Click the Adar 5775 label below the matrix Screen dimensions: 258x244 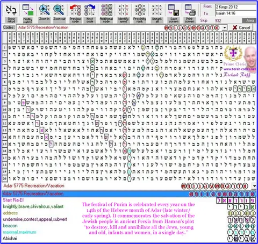(x=34, y=186)
